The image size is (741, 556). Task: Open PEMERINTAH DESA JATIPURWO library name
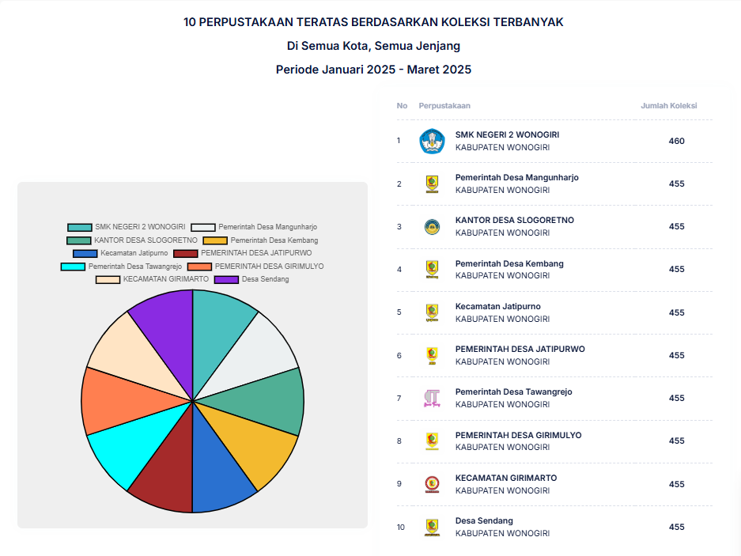click(520, 349)
